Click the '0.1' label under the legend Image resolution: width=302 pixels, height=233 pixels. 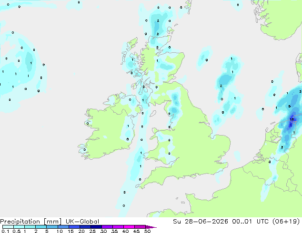click(x=5, y=231)
